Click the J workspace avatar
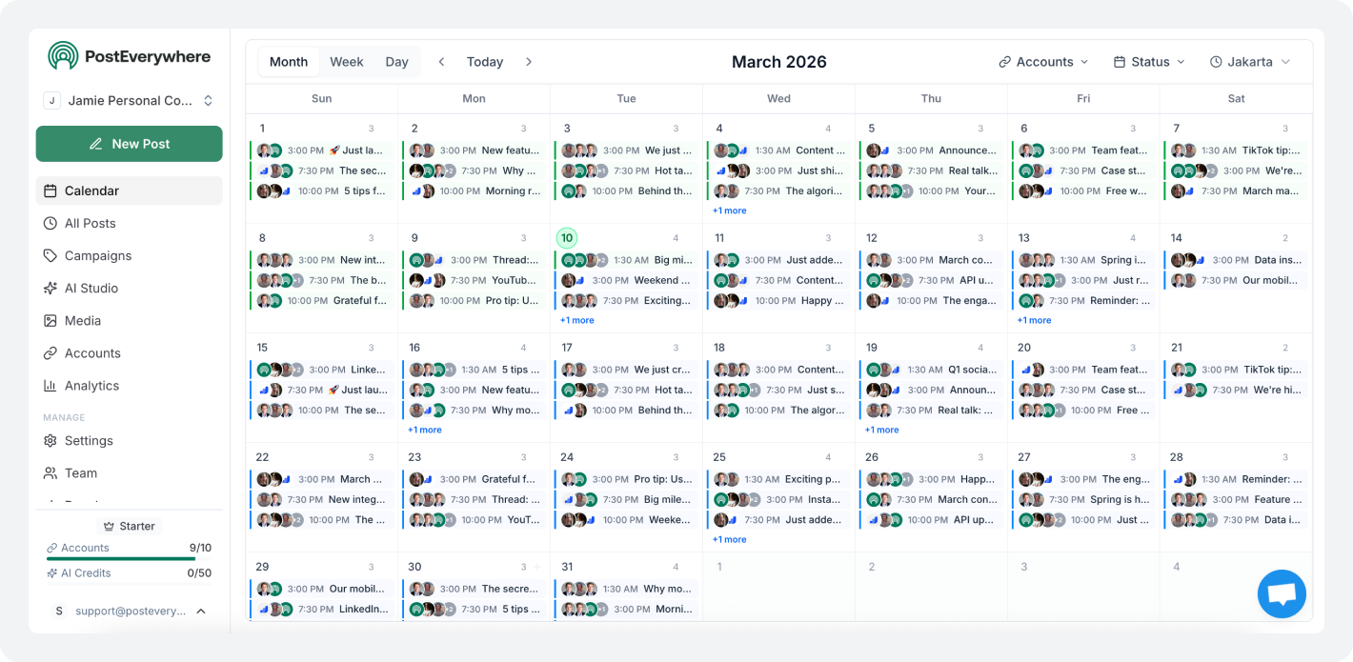Screen dimensions: 1353x662 51,100
